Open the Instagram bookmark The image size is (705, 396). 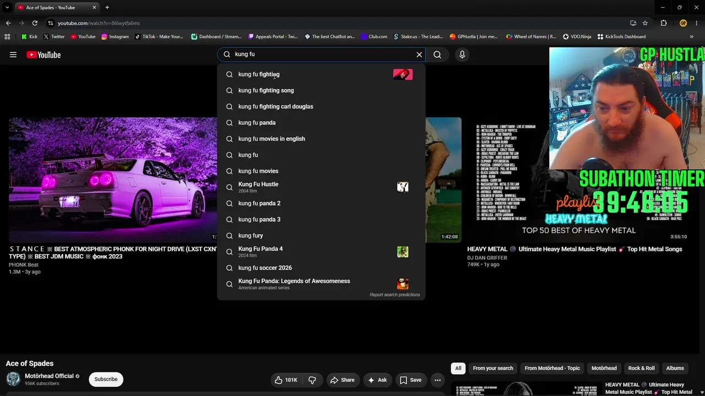click(115, 37)
